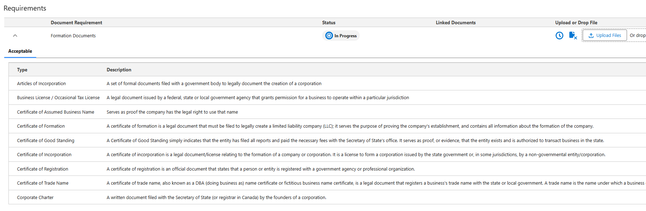The height and width of the screenshot is (211, 646).
Task: Select the Articles of Incorporation row
Action: [41, 84]
